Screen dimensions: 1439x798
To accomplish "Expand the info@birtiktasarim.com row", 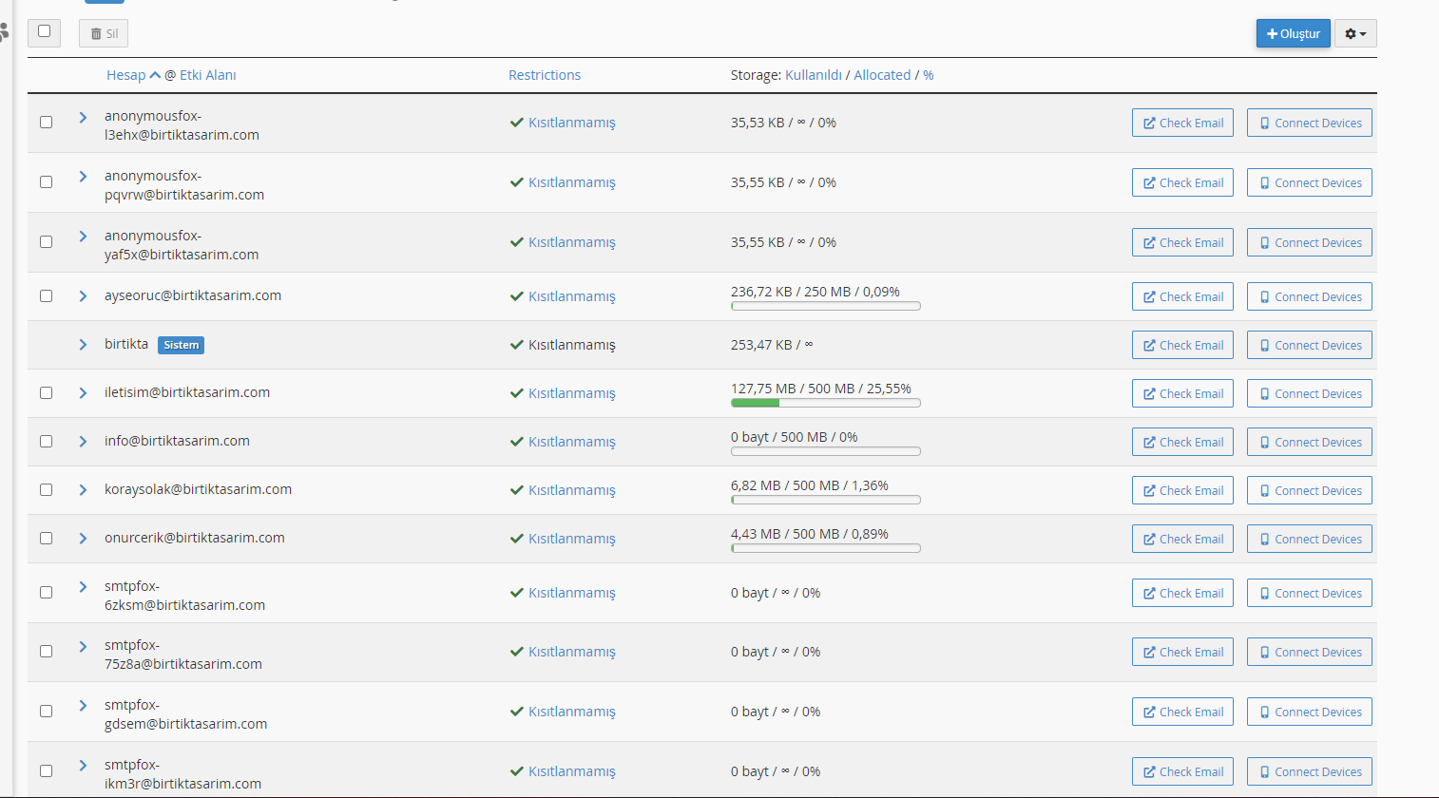I will [x=83, y=442].
